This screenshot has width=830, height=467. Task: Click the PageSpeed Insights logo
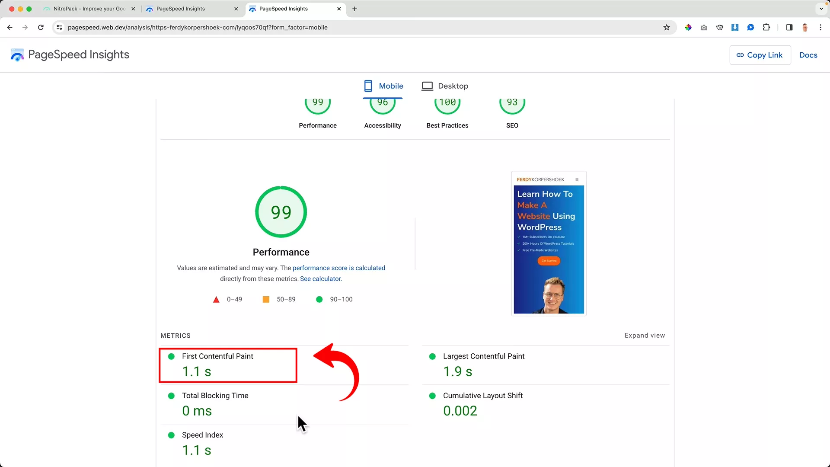click(x=70, y=54)
